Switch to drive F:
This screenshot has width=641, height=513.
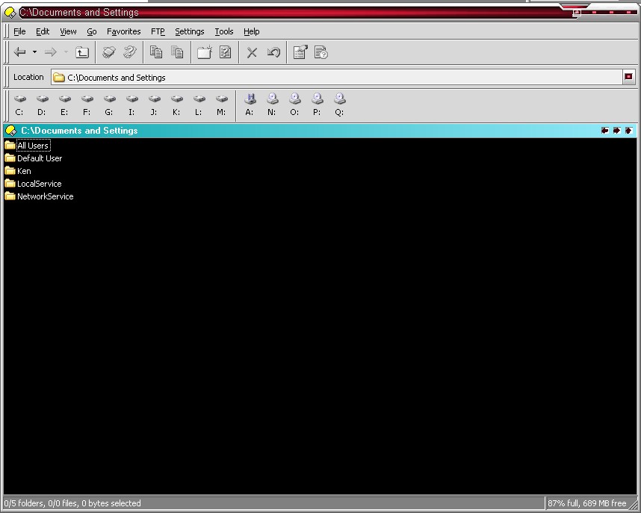tap(87, 105)
